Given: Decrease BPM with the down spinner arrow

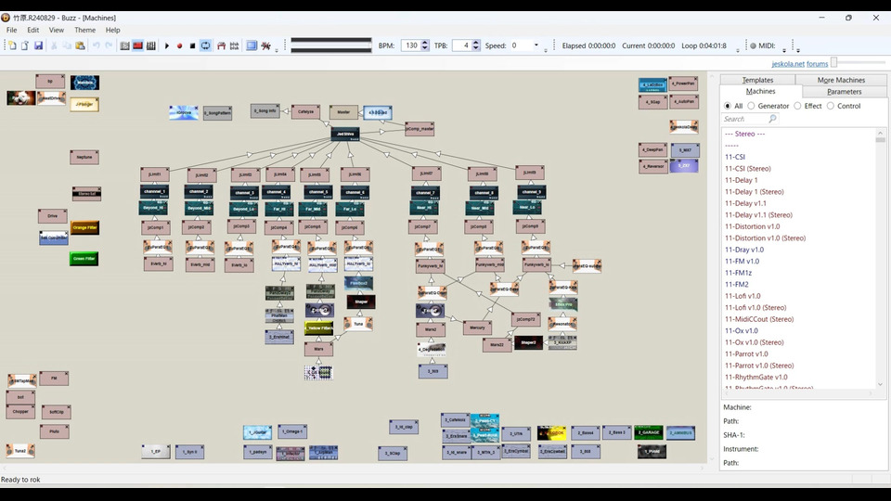Looking at the screenshot, I should 425,48.
